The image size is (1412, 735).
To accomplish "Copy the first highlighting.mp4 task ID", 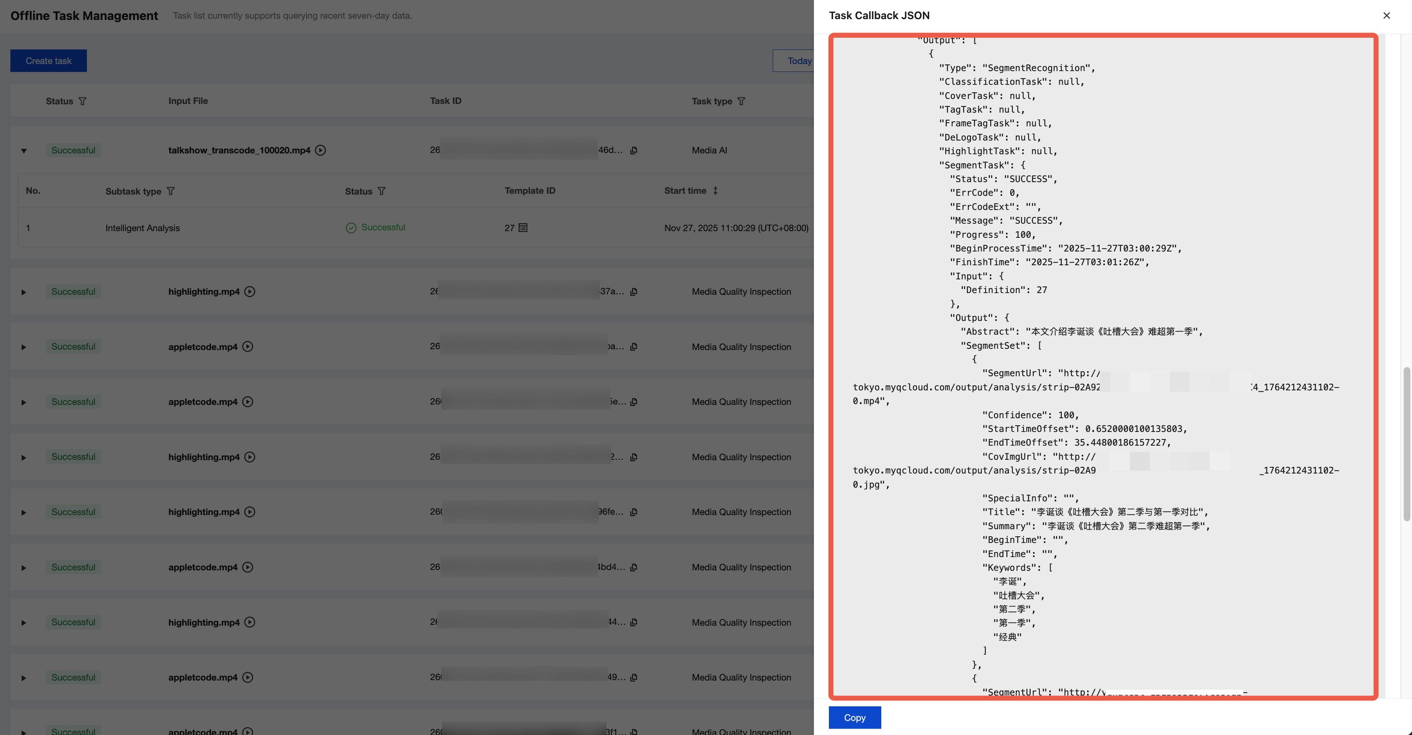I will tap(634, 291).
